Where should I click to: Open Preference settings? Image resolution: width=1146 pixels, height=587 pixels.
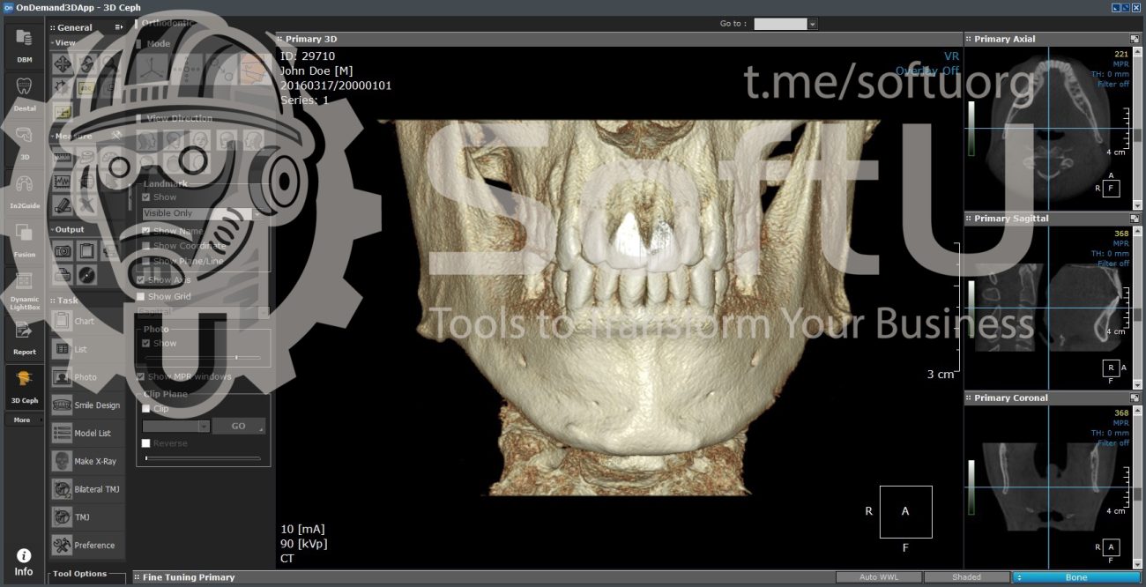click(86, 545)
